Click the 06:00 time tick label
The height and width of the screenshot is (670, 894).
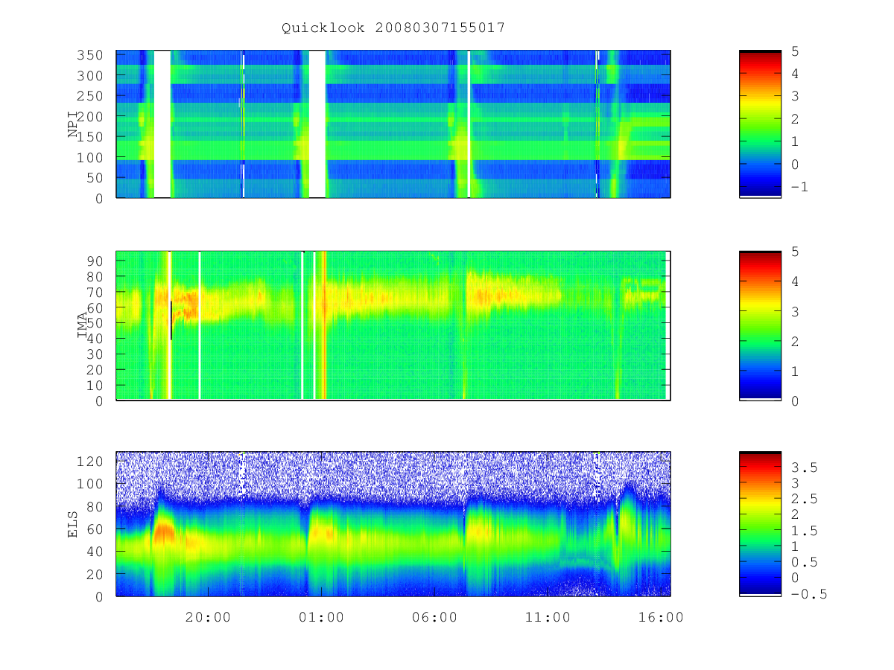(434, 617)
